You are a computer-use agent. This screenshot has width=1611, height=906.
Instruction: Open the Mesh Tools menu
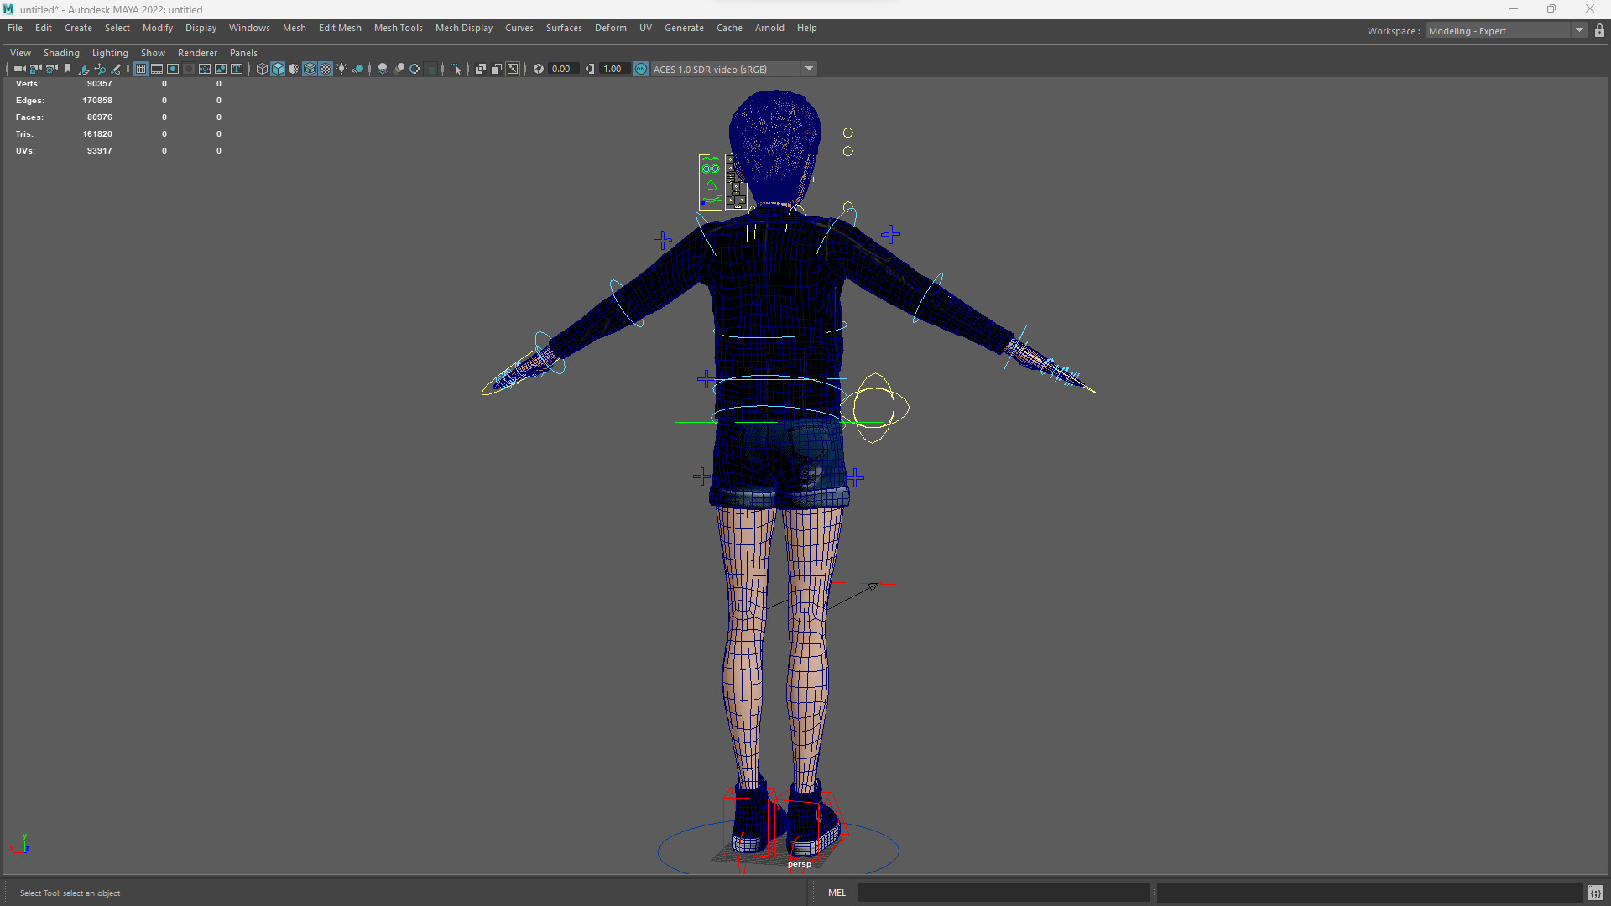[398, 28]
